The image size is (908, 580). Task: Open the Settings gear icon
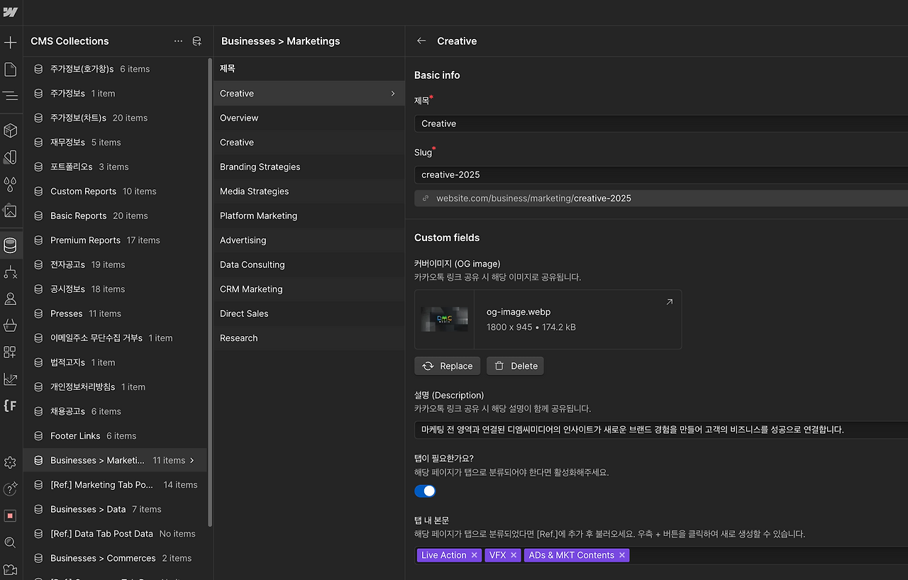11,462
